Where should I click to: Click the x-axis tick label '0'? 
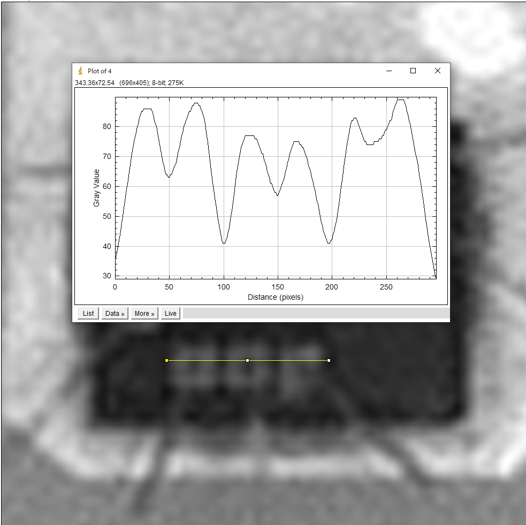(115, 287)
